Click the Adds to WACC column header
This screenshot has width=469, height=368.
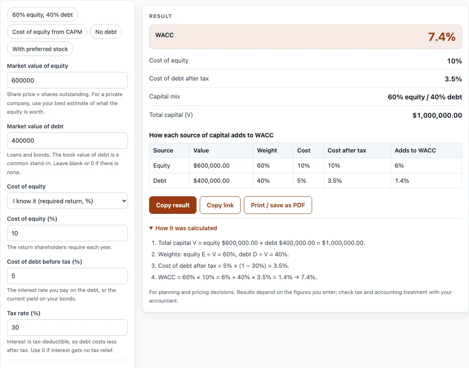[426, 150]
